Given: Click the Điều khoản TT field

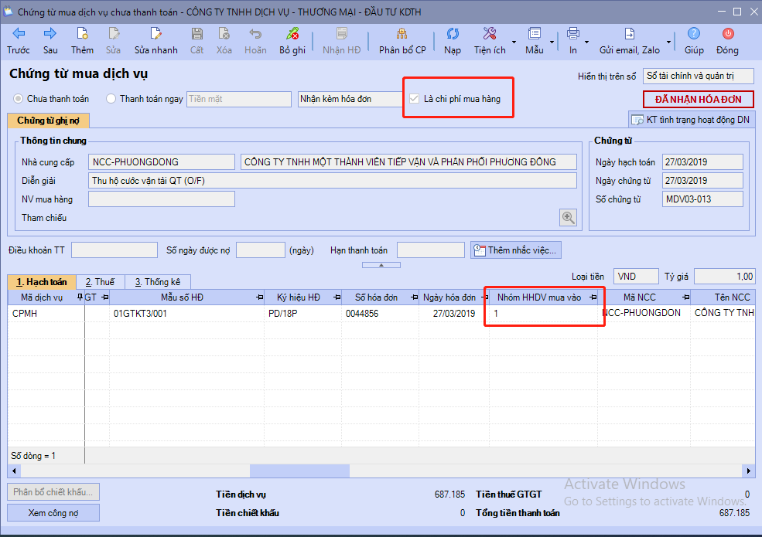Looking at the screenshot, I should (x=114, y=250).
